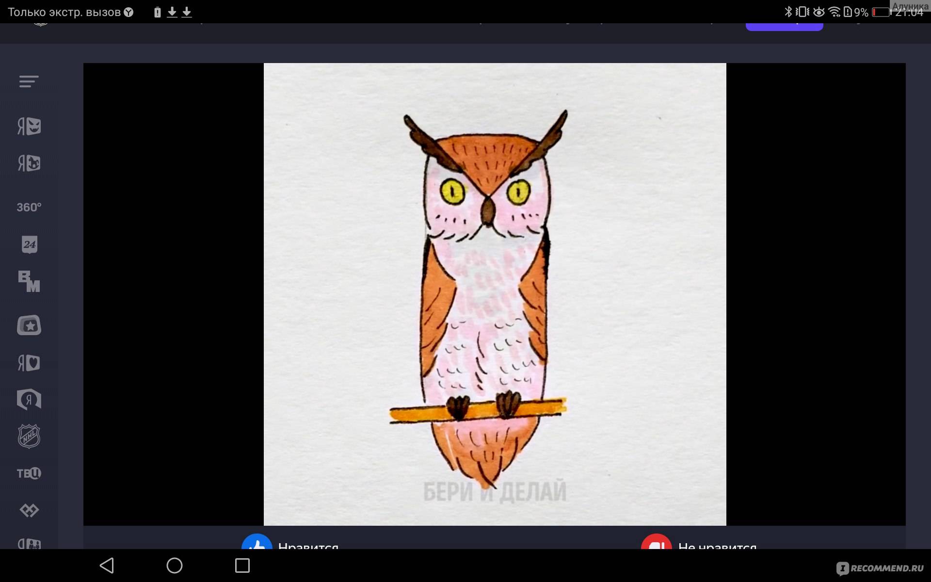Open the NHL channel icon
This screenshot has height=582, width=931.
coord(29,436)
